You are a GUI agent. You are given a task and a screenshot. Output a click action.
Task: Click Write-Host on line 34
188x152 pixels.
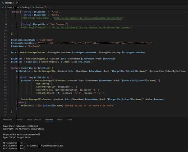(27, 105)
